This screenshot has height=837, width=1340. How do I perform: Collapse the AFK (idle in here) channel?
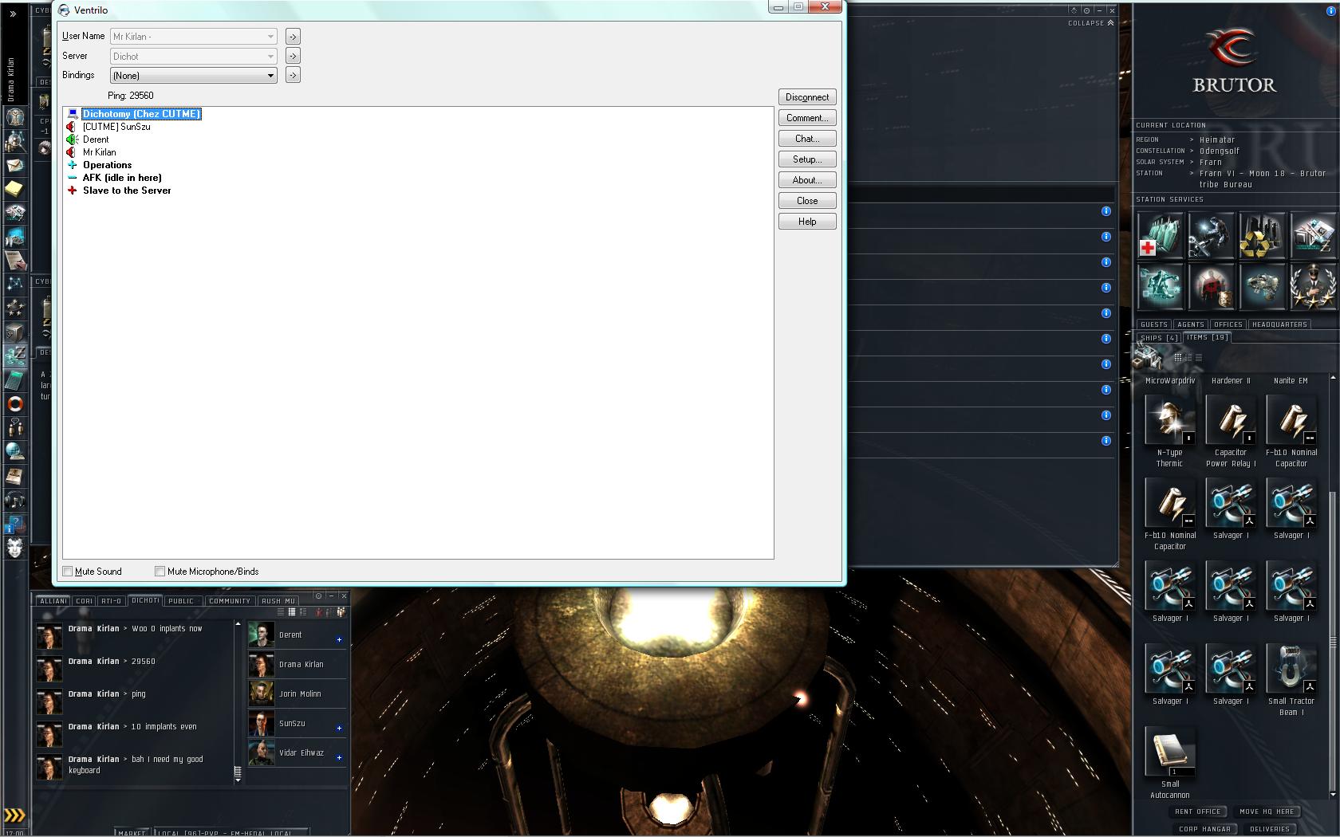[73, 178]
